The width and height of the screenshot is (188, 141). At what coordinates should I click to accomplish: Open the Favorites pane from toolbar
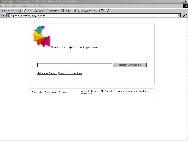pyautogui.click(x=52, y=11)
